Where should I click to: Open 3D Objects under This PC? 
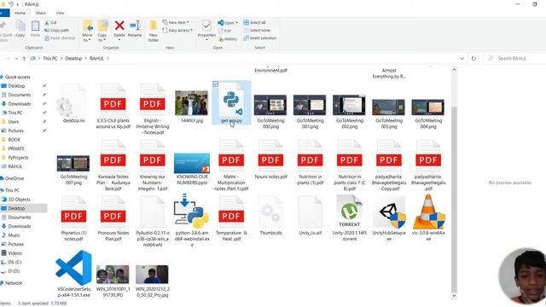point(19,200)
